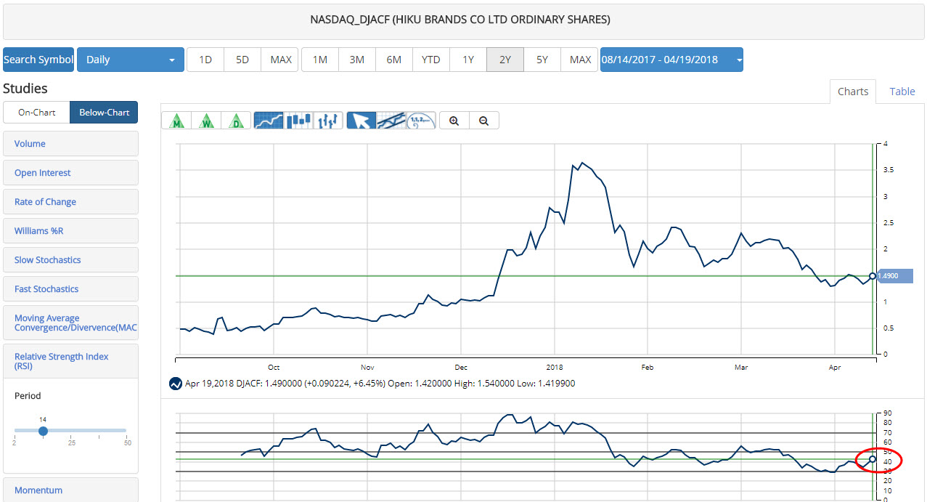This screenshot has height=502, width=927.
Task: Select the 1D intraday range
Action: point(205,60)
